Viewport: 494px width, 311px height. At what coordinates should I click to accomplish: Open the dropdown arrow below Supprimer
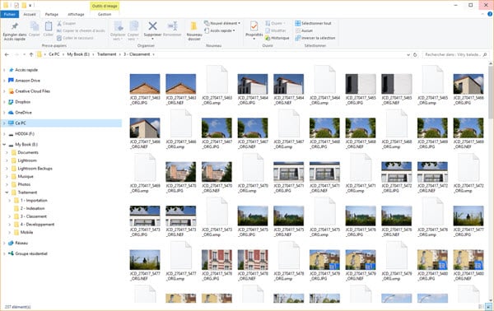(153, 39)
